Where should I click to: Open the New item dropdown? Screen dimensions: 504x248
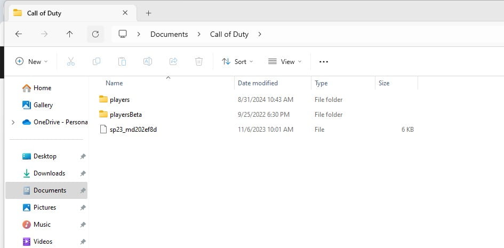point(31,61)
